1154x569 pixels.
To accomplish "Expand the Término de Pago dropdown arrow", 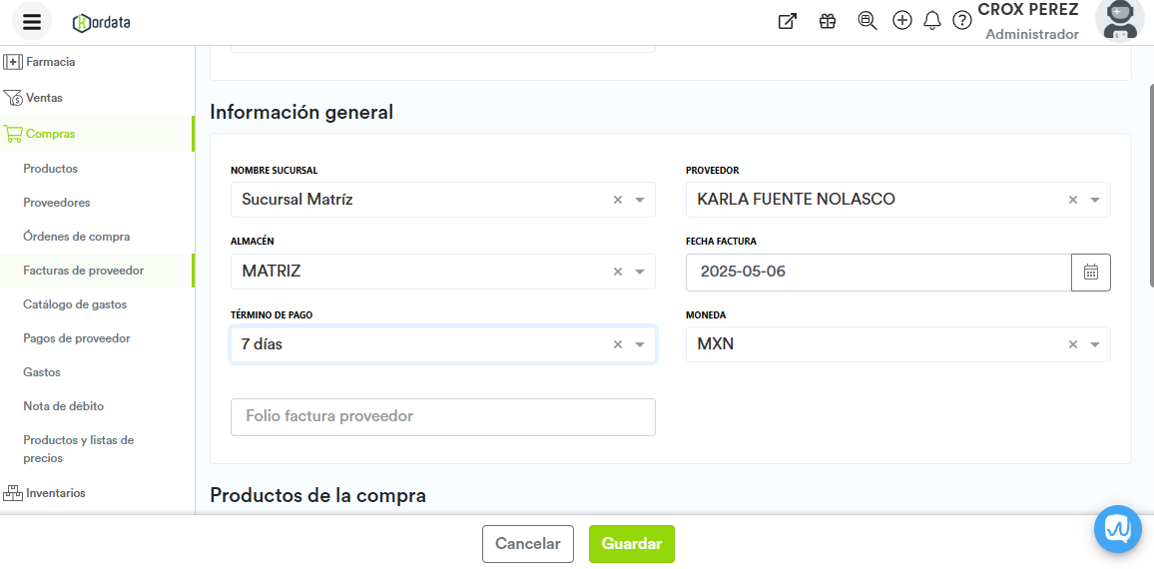I will click(640, 344).
